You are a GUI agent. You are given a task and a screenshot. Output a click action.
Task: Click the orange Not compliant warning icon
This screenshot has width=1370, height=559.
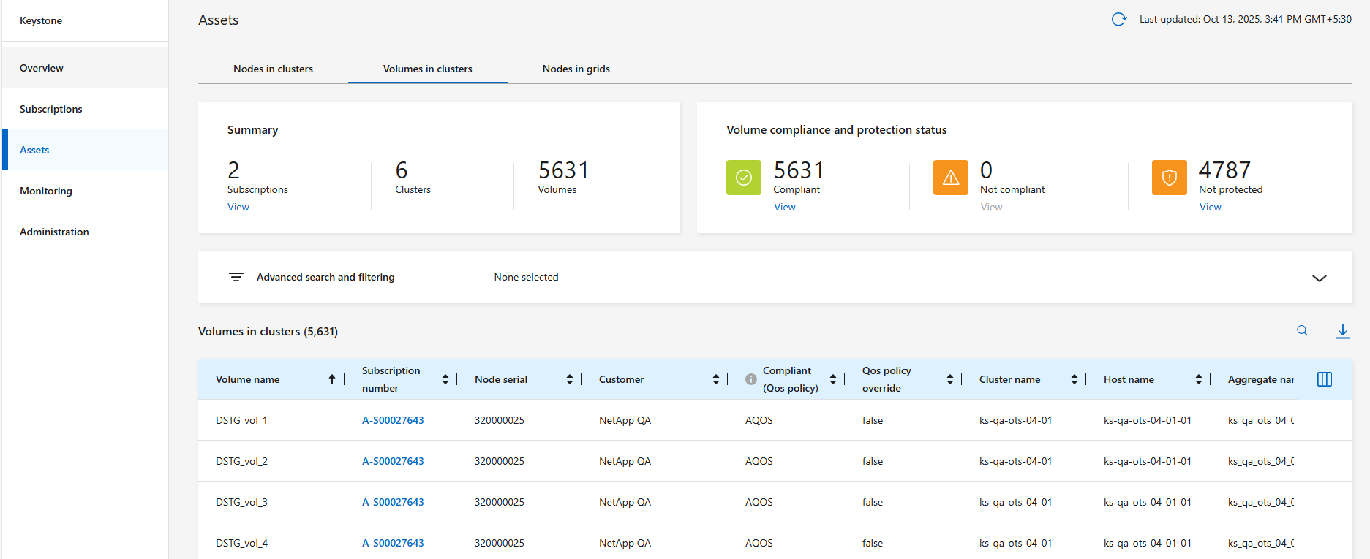(950, 178)
